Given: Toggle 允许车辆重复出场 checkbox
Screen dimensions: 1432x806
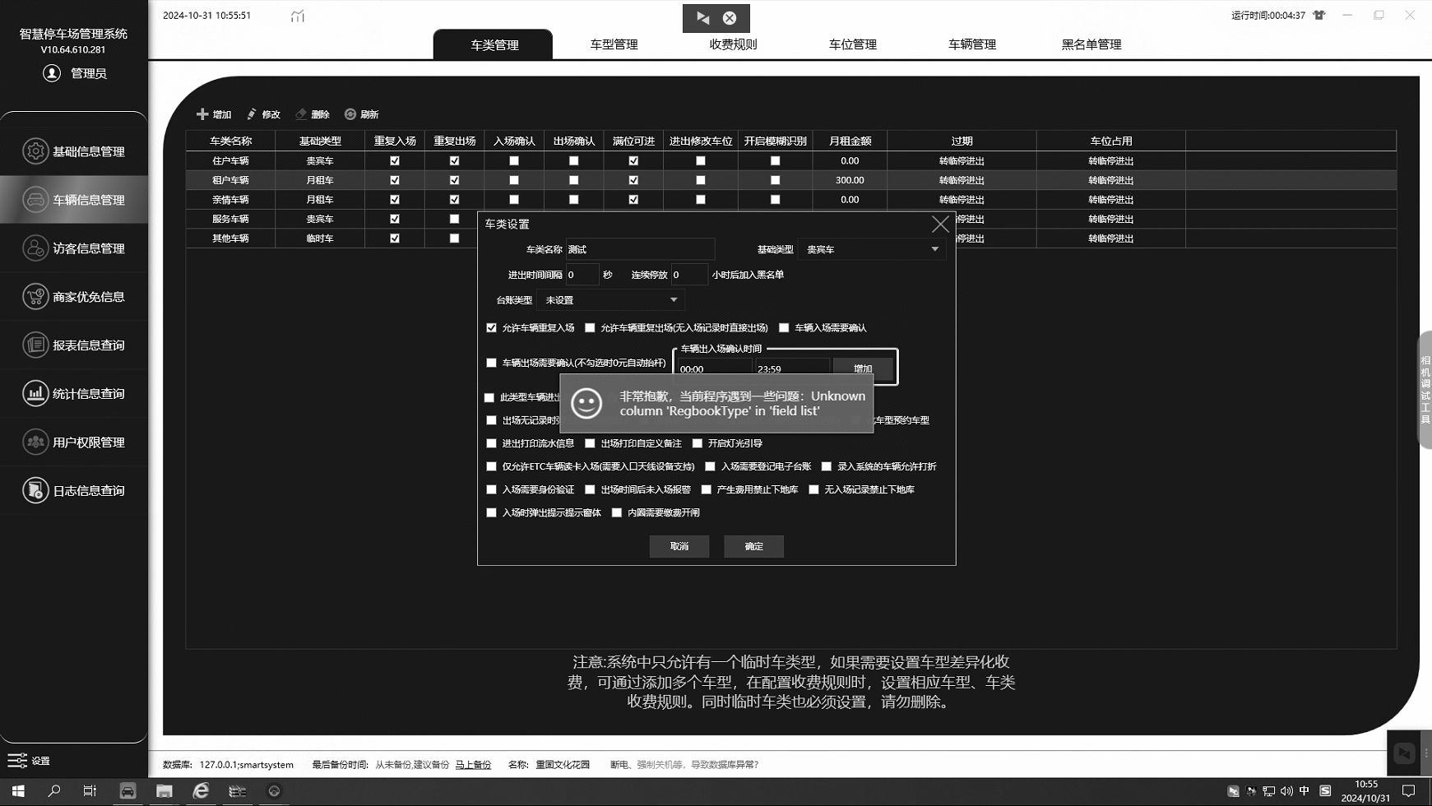Looking at the screenshot, I should coord(590,327).
